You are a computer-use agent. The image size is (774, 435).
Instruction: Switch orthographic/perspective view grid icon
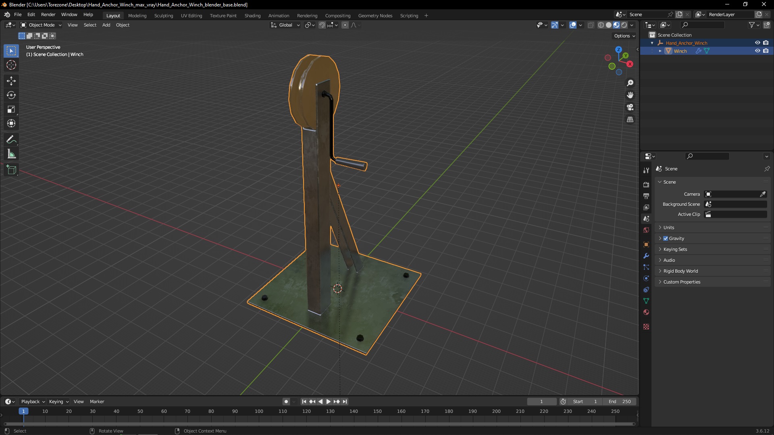[x=630, y=120]
